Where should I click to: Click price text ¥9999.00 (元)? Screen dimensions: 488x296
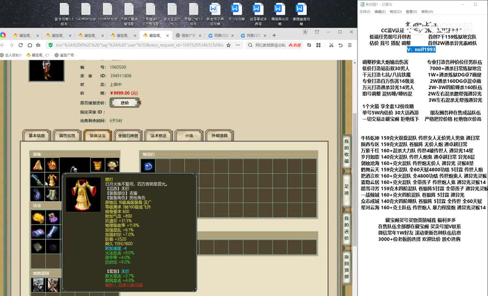[x=124, y=93]
